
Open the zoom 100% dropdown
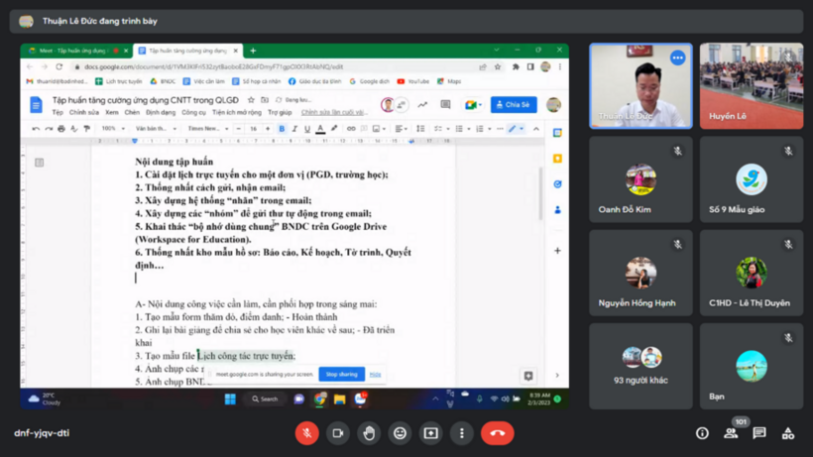[111, 129]
